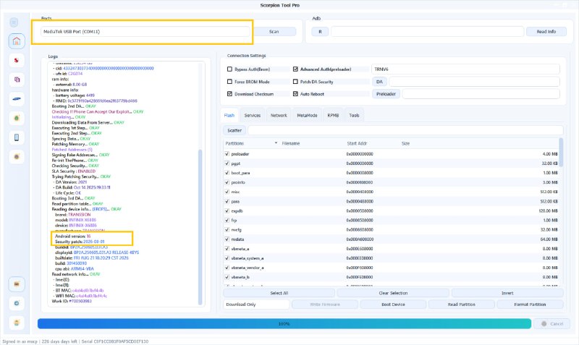Uncheck the frp partition checkbox
Image resolution: width=579 pixels, height=345 pixels.
pyautogui.click(x=227, y=220)
